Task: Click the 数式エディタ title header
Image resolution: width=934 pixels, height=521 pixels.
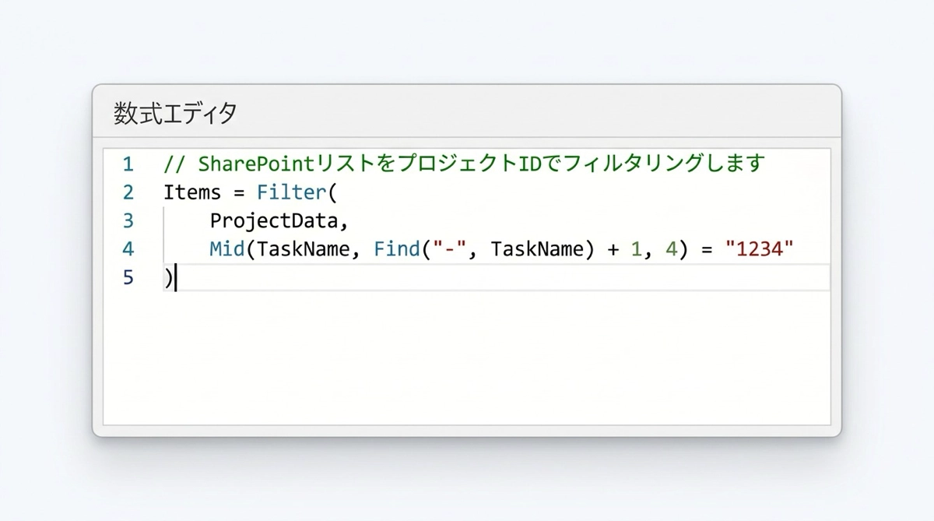Action: [176, 114]
